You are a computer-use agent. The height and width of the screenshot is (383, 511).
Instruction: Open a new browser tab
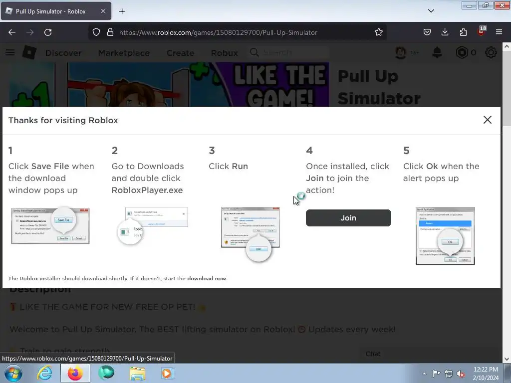coord(122,11)
